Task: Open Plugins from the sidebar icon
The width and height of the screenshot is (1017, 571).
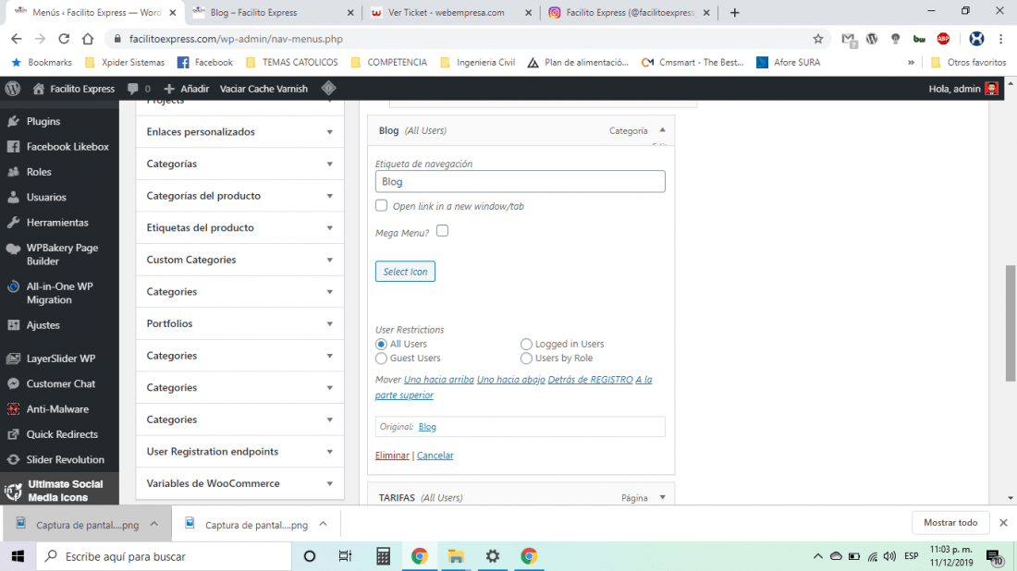Action: point(13,121)
